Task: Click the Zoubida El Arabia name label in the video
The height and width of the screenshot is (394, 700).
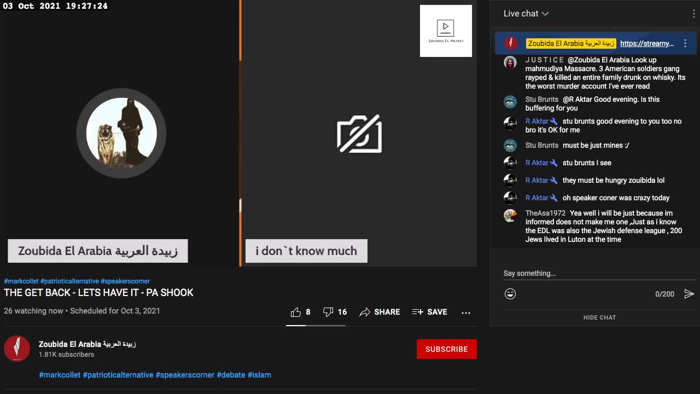Action: click(98, 251)
